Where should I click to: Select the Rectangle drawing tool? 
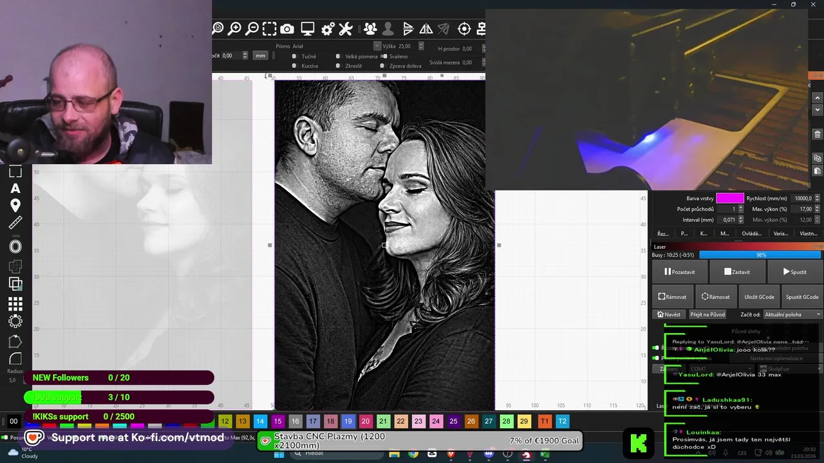tap(15, 172)
